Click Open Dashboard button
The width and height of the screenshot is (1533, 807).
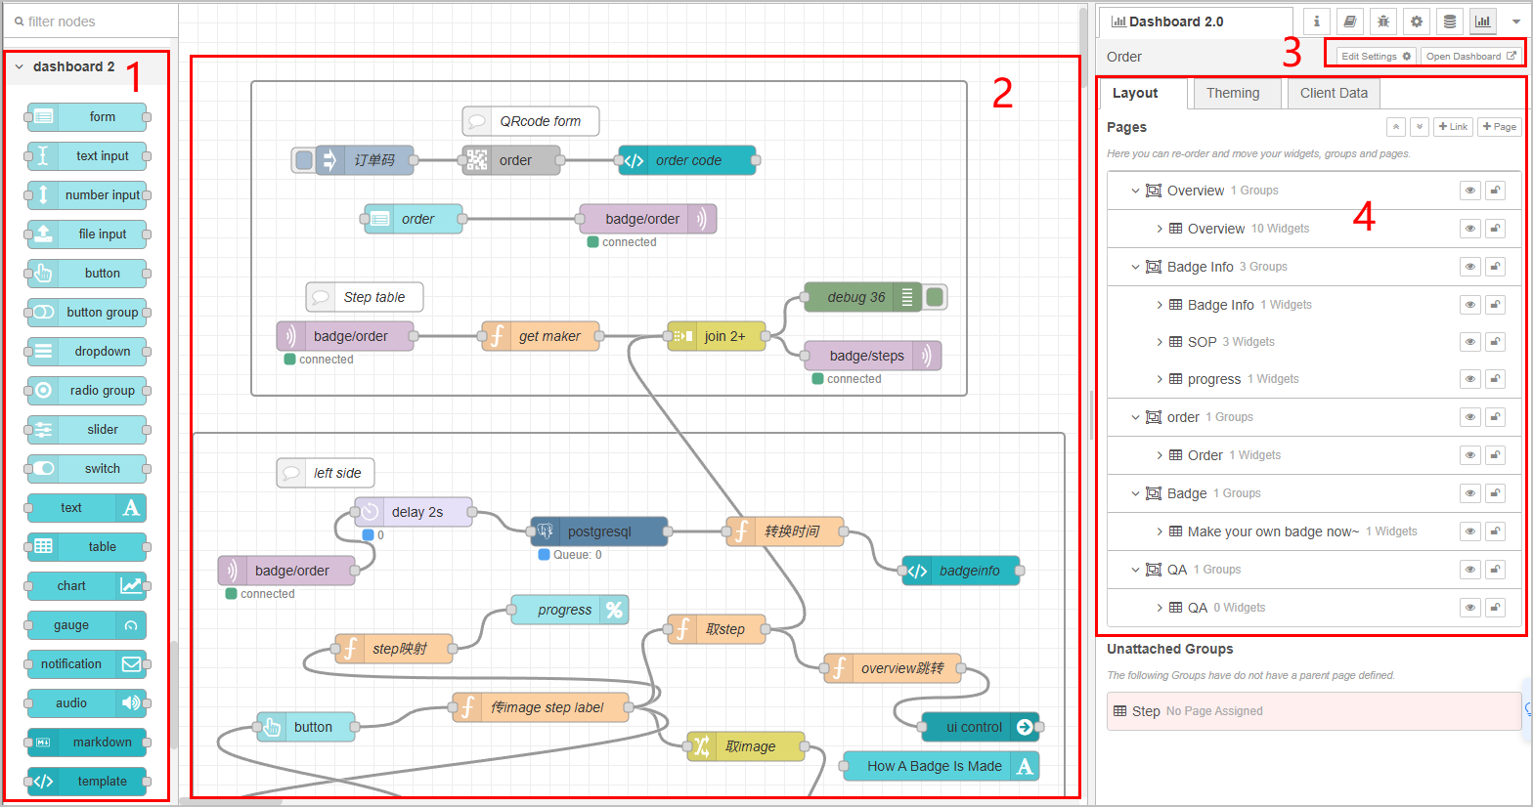click(x=1470, y=56)
